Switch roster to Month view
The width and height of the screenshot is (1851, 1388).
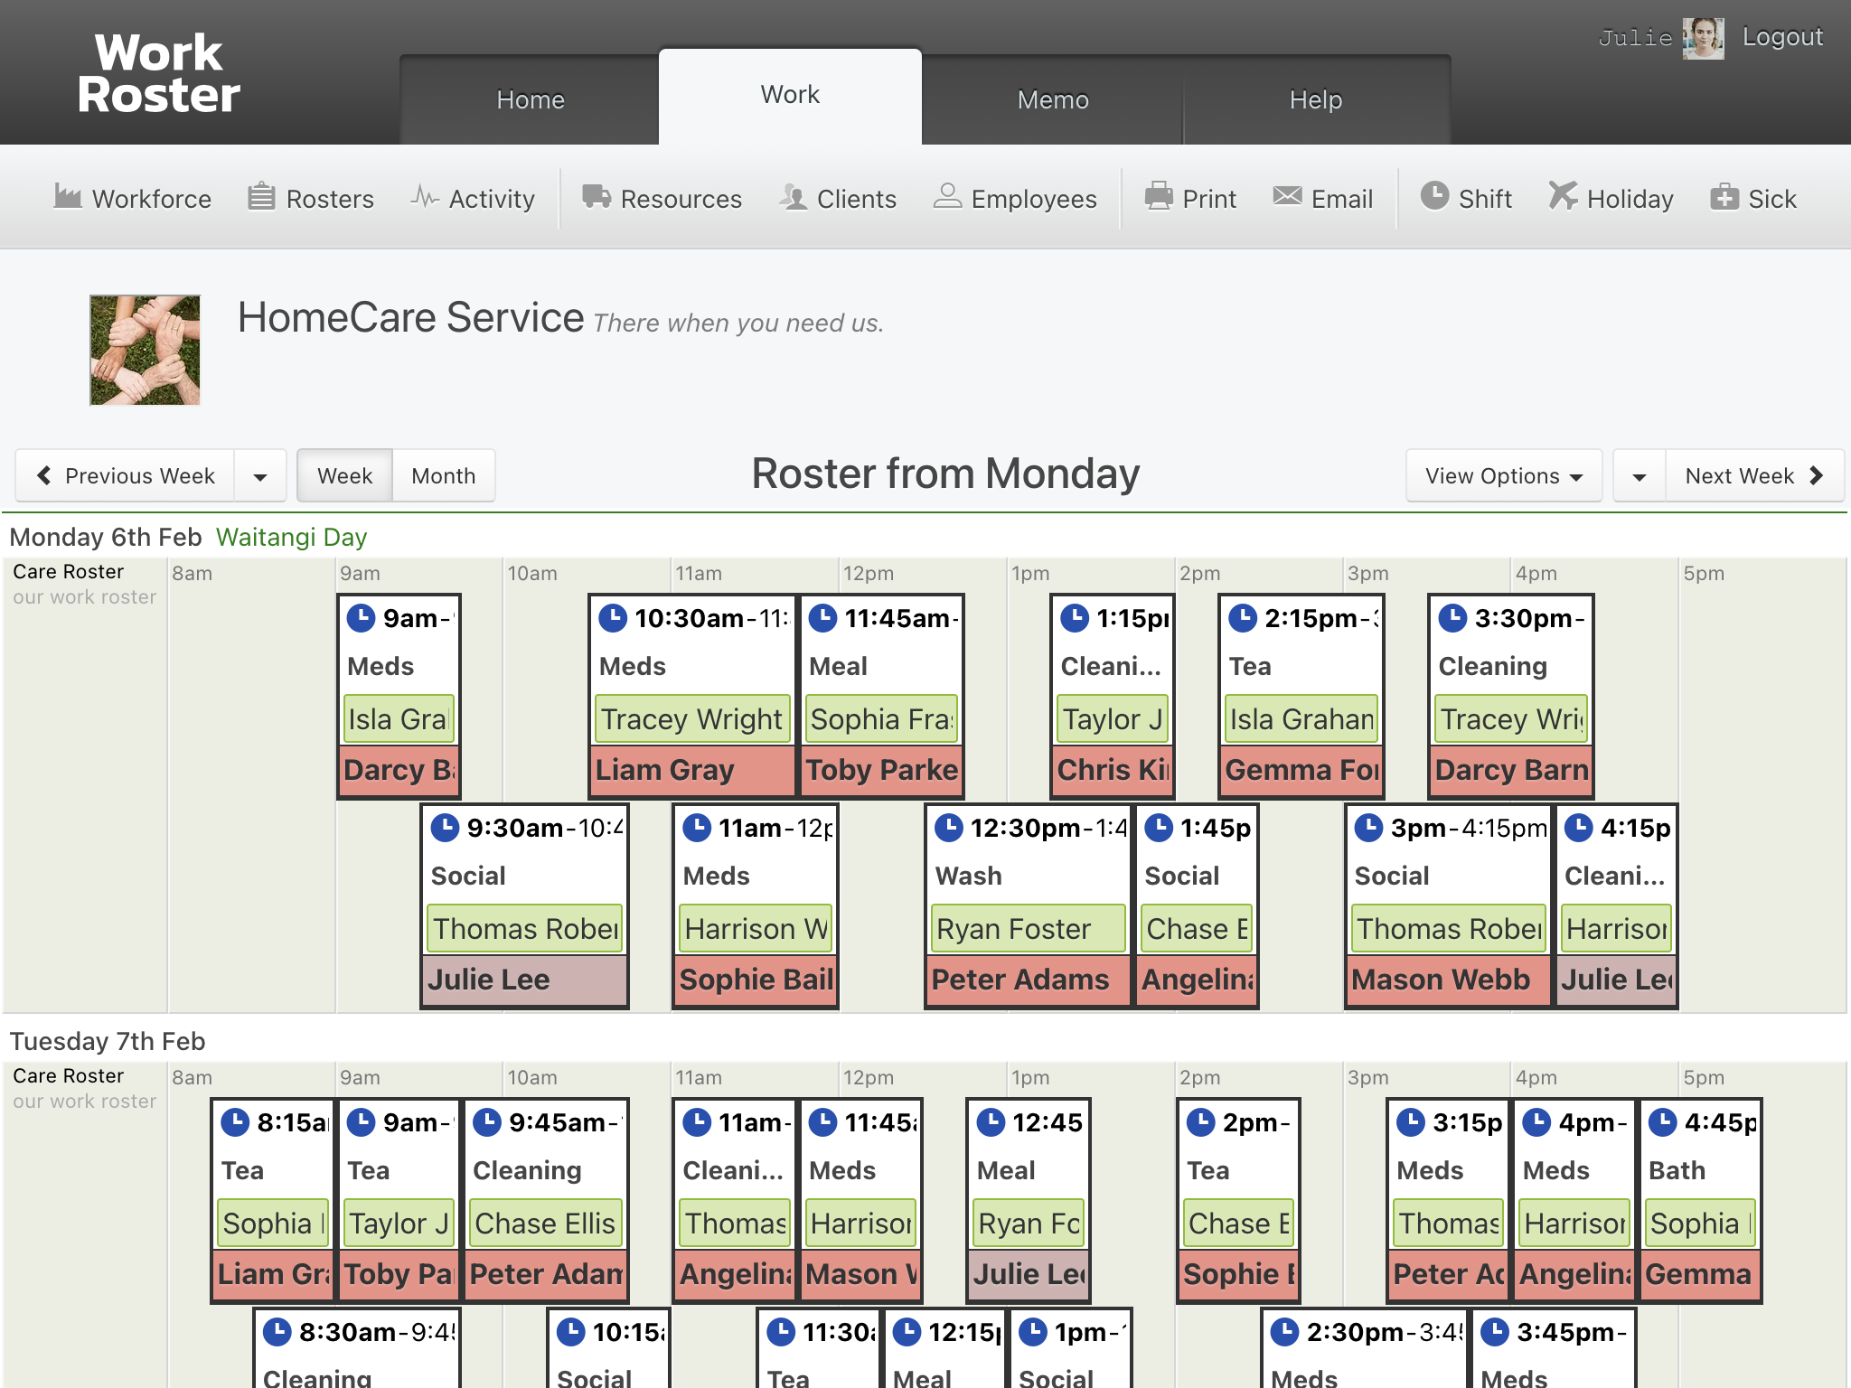[443, 475]
